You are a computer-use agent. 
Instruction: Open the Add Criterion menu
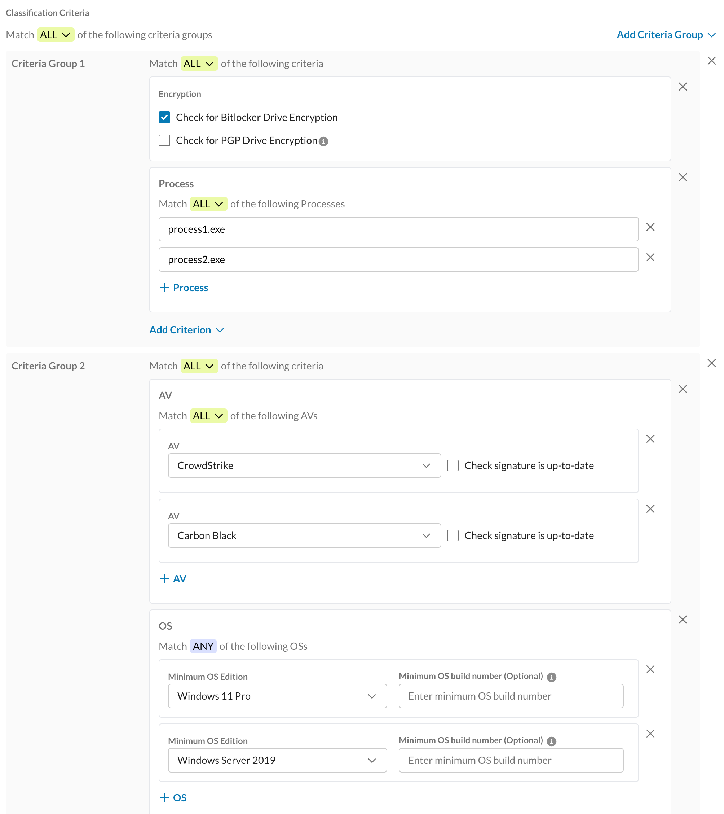click(187, 330)
